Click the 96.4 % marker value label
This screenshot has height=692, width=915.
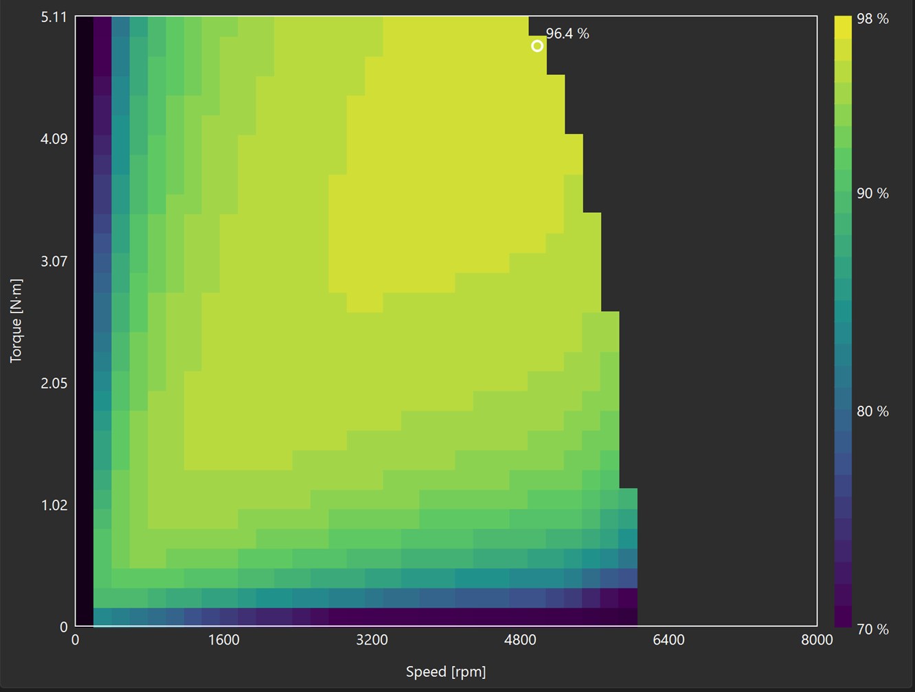(x=567, y=34)
